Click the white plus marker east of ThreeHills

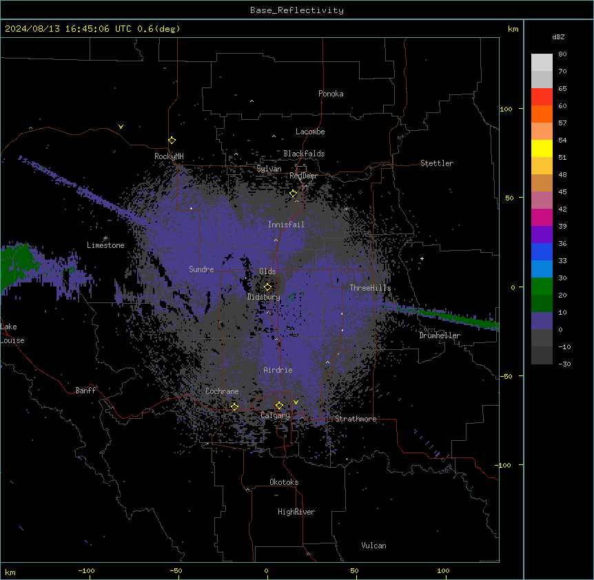[x=422, y=258]
